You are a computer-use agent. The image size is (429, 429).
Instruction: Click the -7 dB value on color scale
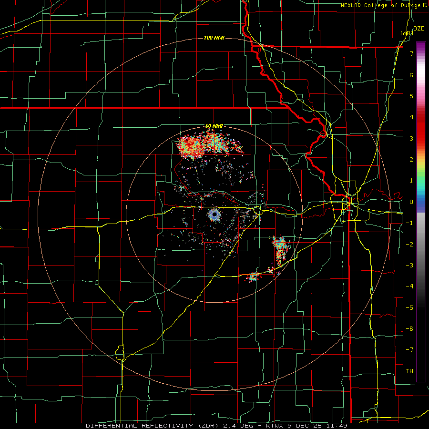tap(409, 350)
